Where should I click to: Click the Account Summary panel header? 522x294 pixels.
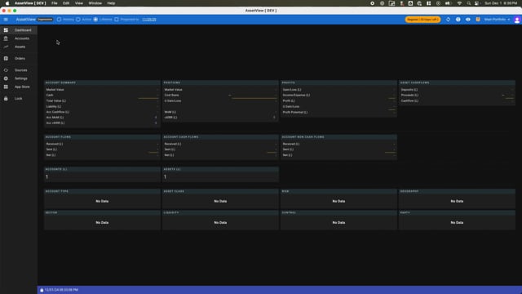tap(102, 82)
